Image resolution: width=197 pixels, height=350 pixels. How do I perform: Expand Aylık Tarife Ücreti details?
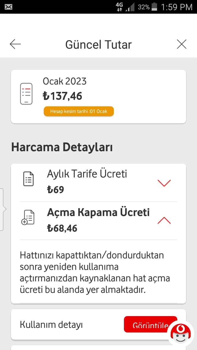[164, 183]
